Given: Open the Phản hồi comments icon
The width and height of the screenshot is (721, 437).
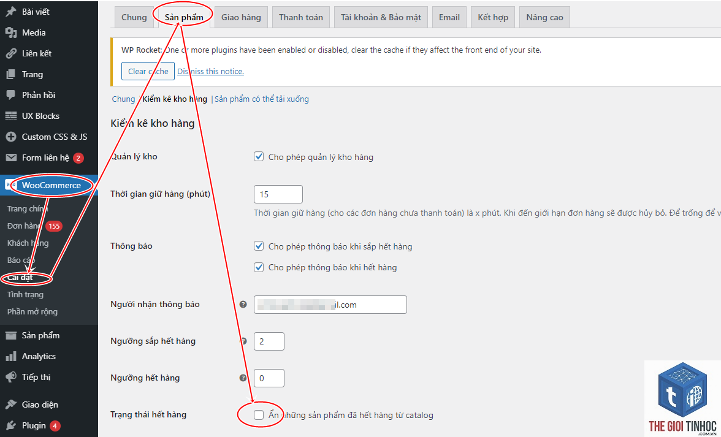Looking at the screenshot, I should tap(11, 95).
